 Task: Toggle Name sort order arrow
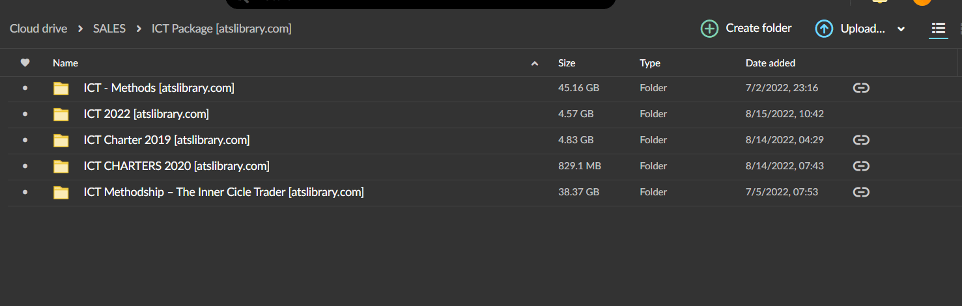[x=535, y=64]
